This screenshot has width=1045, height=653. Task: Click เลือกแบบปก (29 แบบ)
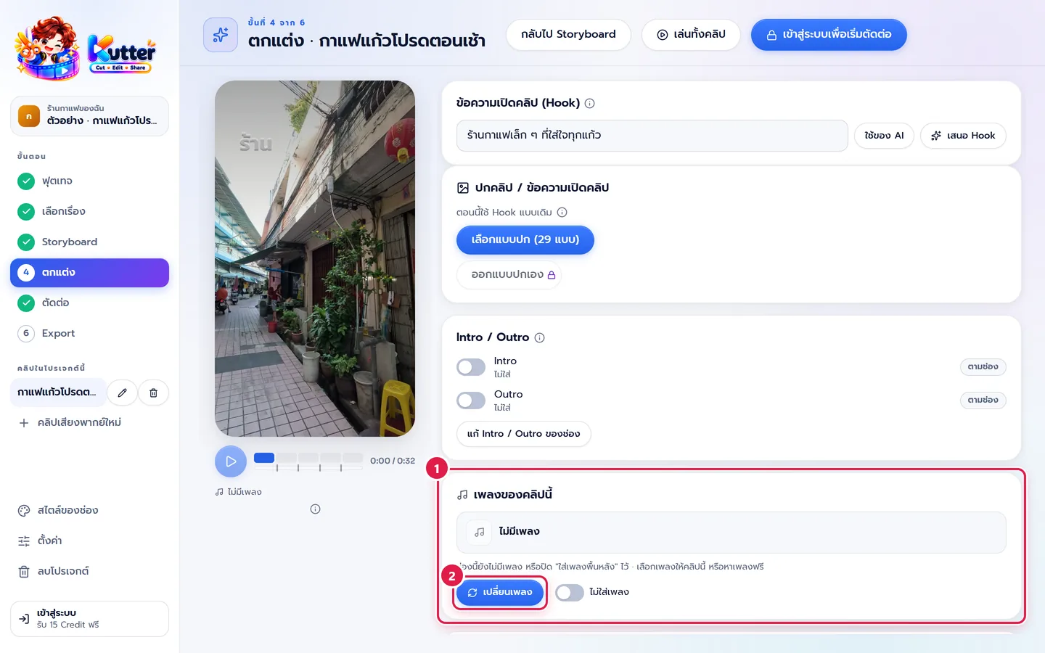tap(525, 240)
